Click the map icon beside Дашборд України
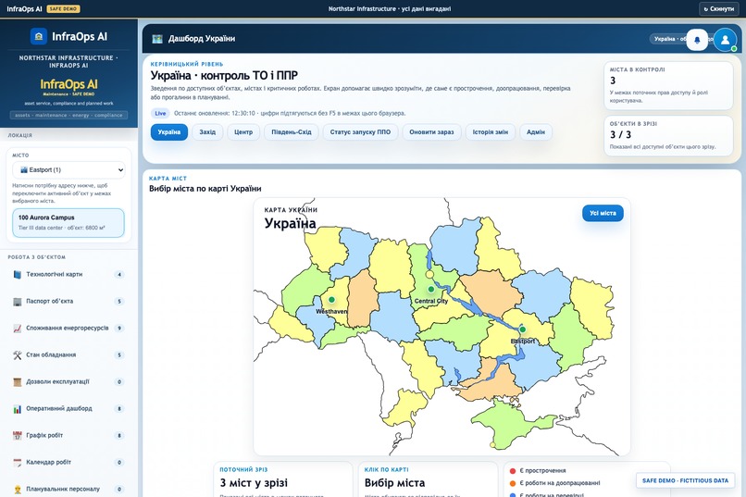The image size is (746, 497). click(x=157, y=39)
